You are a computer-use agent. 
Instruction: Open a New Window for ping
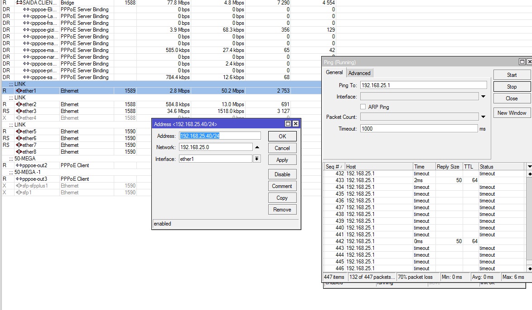(512, 113)
